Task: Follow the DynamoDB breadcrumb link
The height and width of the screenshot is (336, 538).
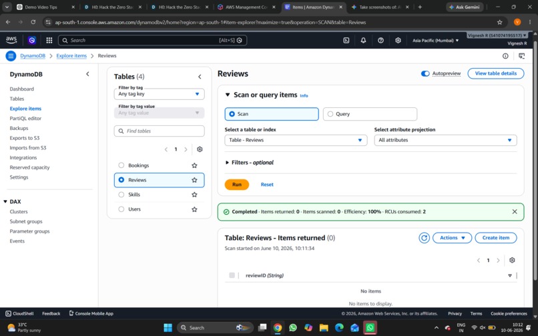Action: (33, 55)
